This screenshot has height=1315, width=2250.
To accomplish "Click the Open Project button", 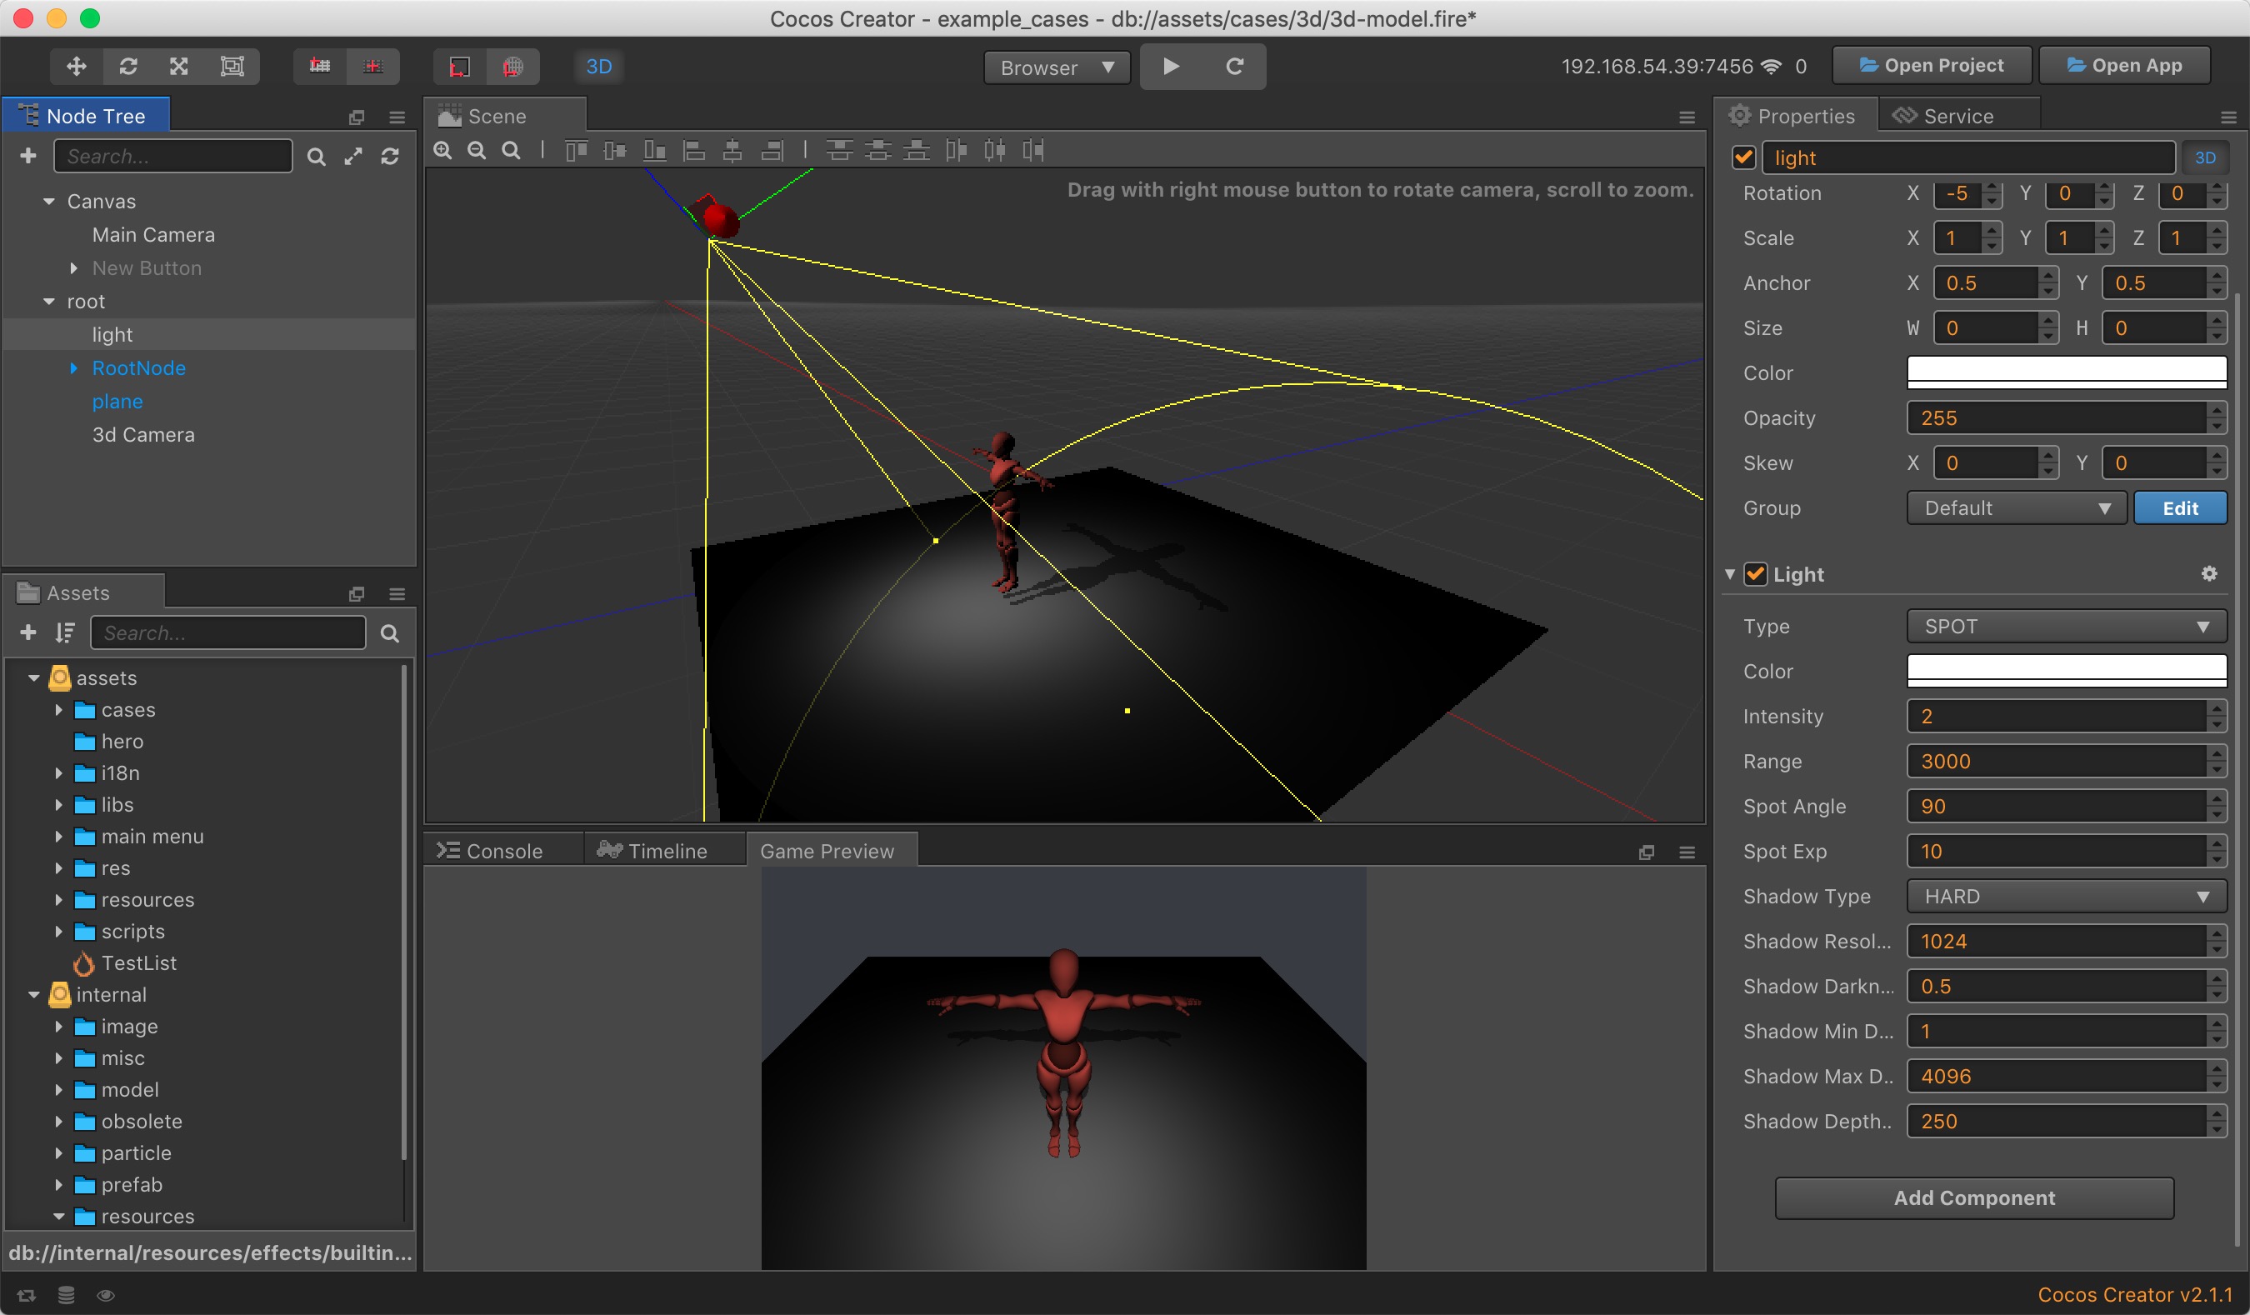I will tap(1932, 65).
